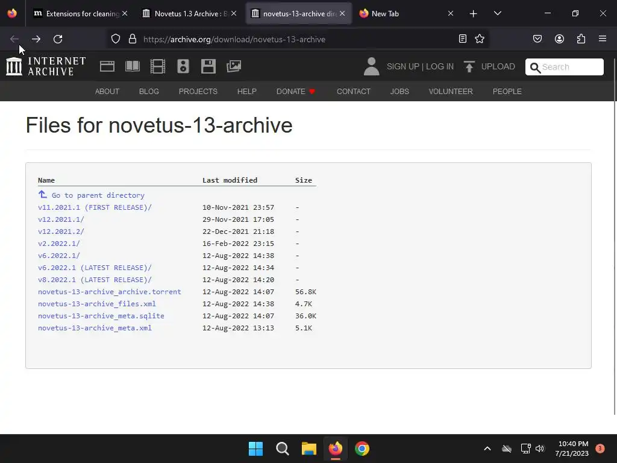Click the search magnifier icon
This screenshot has height=463, width=617.
tap(535, 68)
